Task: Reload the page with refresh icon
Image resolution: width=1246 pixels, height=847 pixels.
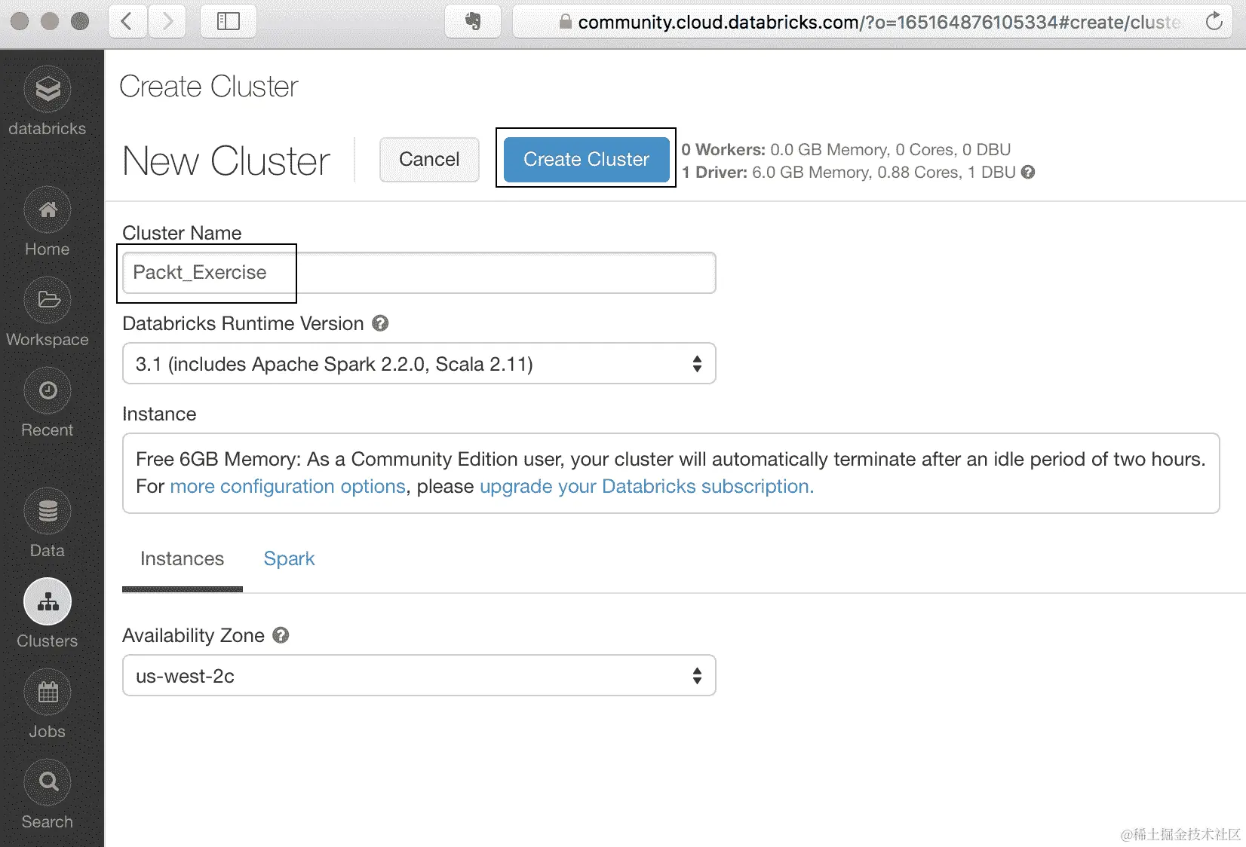Action: click(x=1214, y=21)
